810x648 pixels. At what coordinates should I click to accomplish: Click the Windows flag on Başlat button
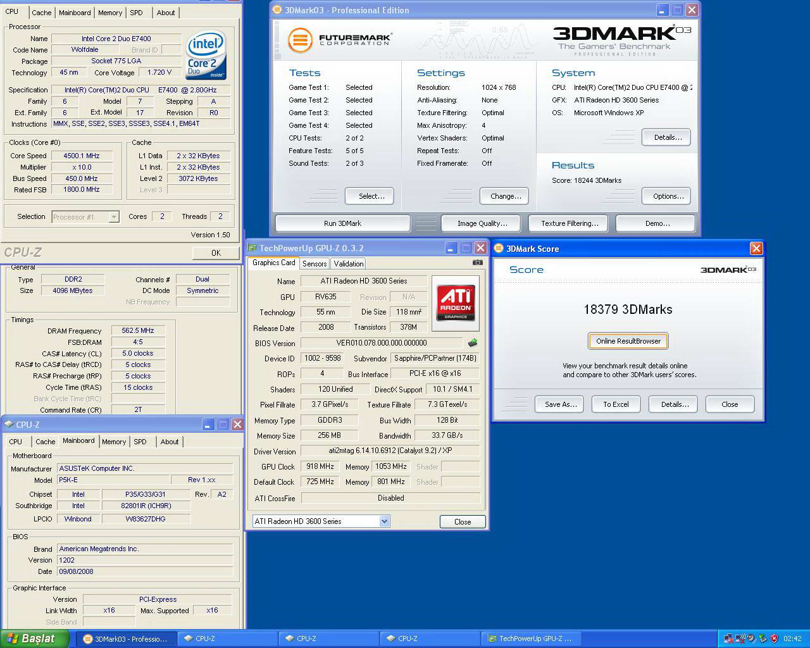pos(11,639)
